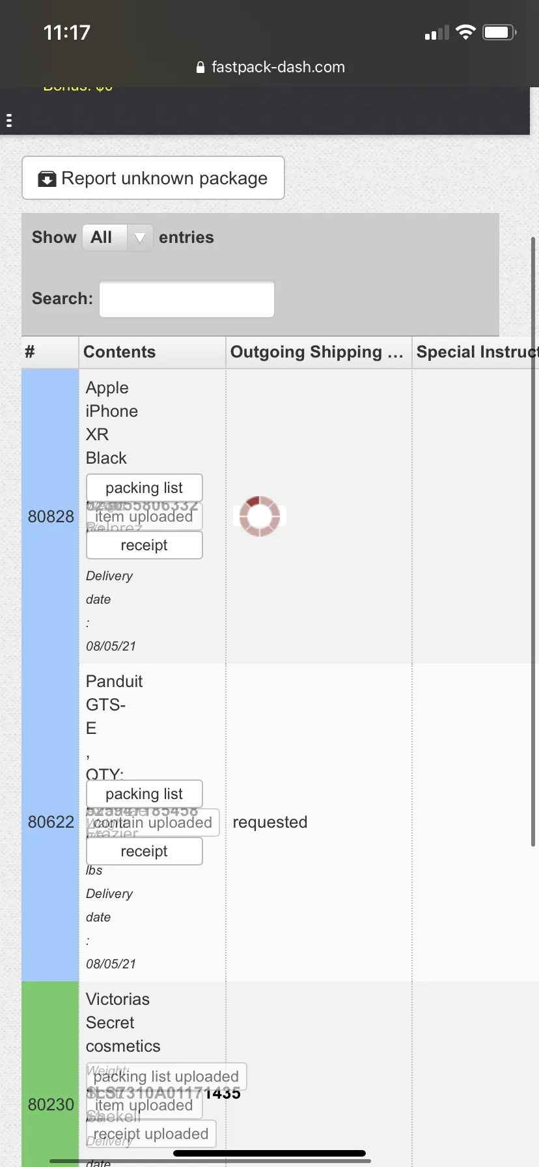The height and width of the screenshot is (1167, 539).
Task: Tap the lock icon beside fastpack-dash.com
Action: coord(200,67)
